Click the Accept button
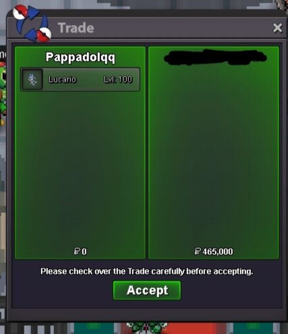288x334 pixels. [x=147, y=290]
